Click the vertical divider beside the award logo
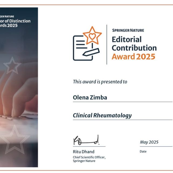This screenshot has height=173, width=173. point(107,45)
